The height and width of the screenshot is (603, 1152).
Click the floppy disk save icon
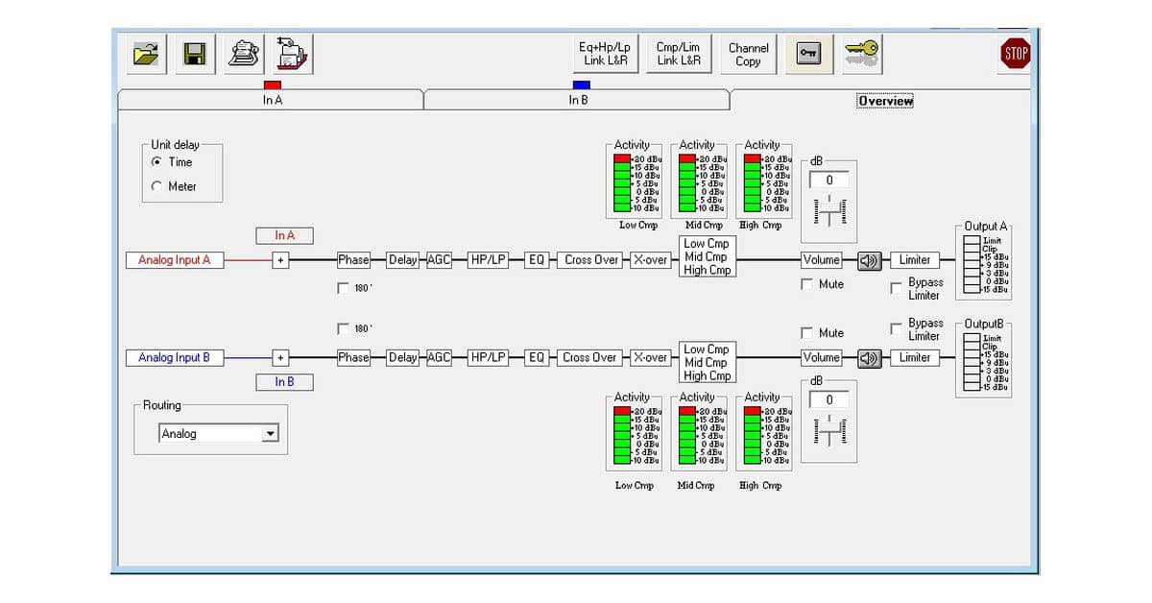195,54
